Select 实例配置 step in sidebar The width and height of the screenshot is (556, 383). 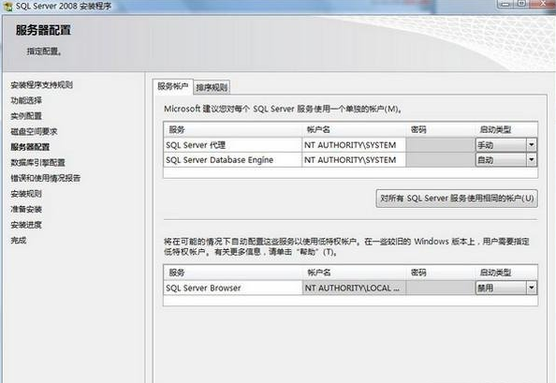[x=26, y=116]
